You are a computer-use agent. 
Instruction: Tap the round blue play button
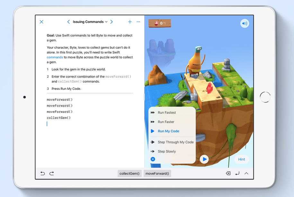click(x=204, y=159)
